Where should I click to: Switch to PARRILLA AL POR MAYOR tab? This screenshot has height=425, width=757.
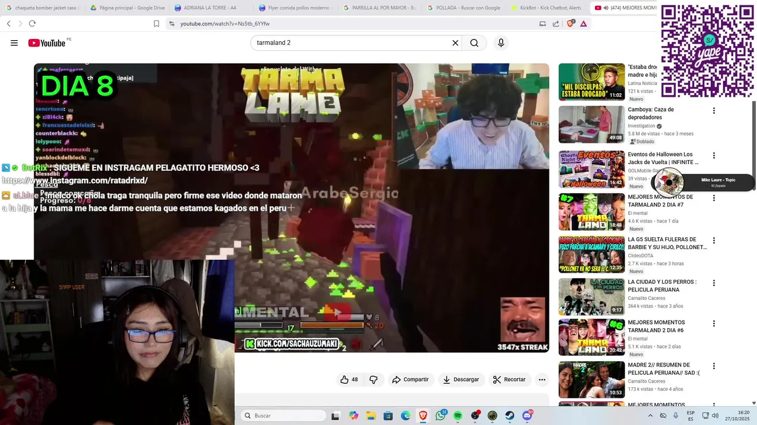coord(380,8)
